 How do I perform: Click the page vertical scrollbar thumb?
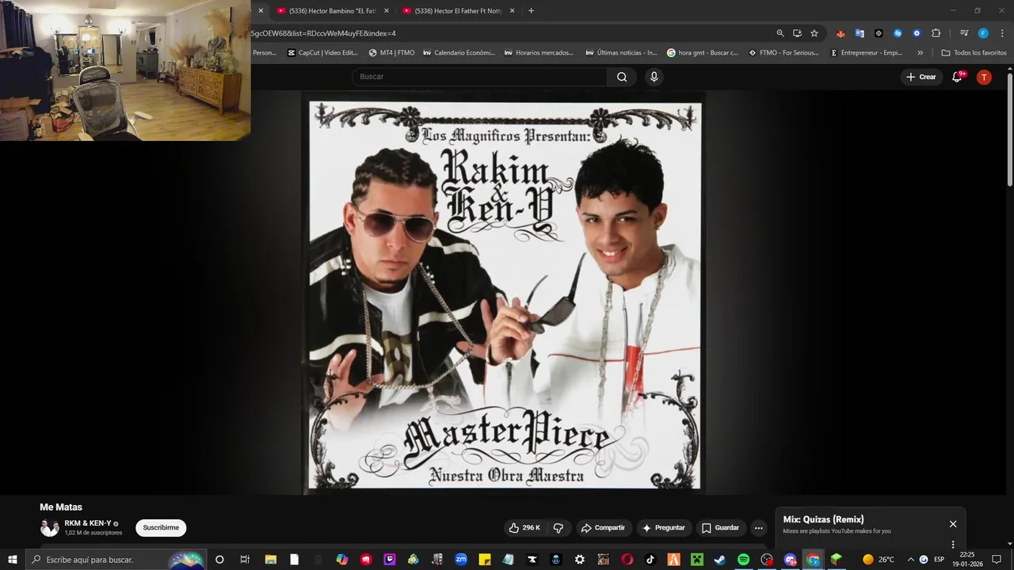(x=1010, y=129)
